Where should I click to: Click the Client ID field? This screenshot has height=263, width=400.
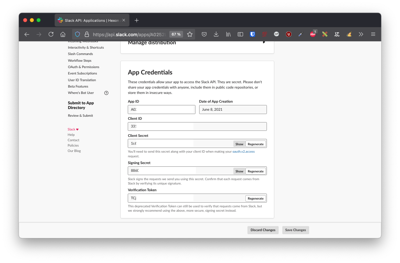(197, 126)
